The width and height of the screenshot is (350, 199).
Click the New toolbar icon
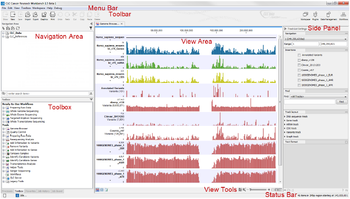(13, 15)
